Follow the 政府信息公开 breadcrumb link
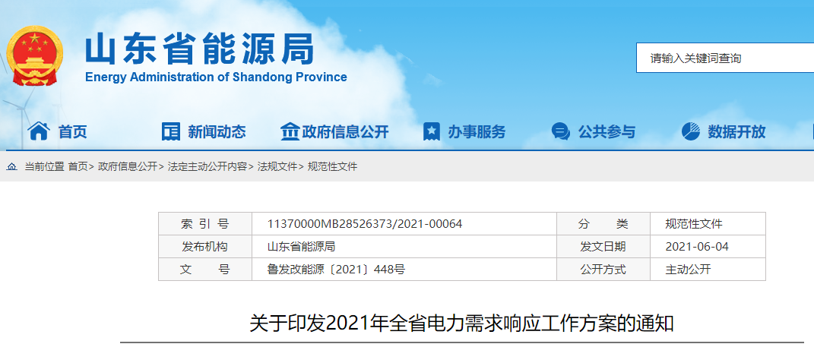This screenshot has width=814, height=344. [128, 166]
